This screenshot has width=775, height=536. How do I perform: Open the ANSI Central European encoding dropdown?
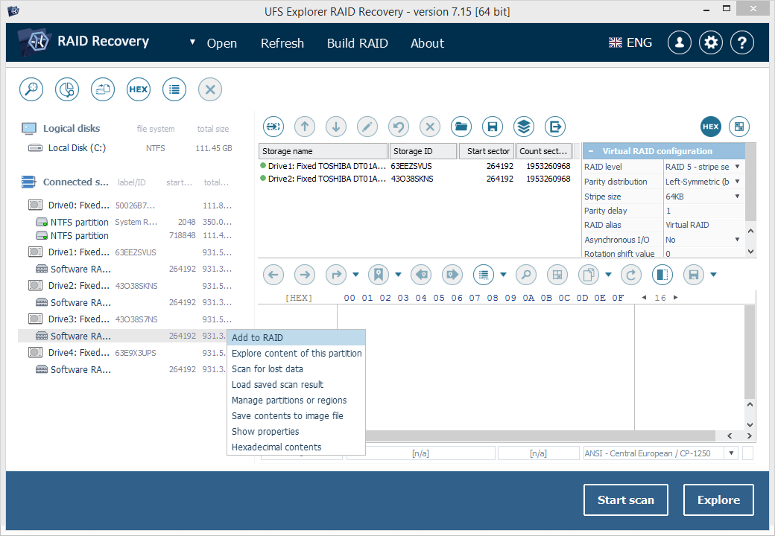731,453
